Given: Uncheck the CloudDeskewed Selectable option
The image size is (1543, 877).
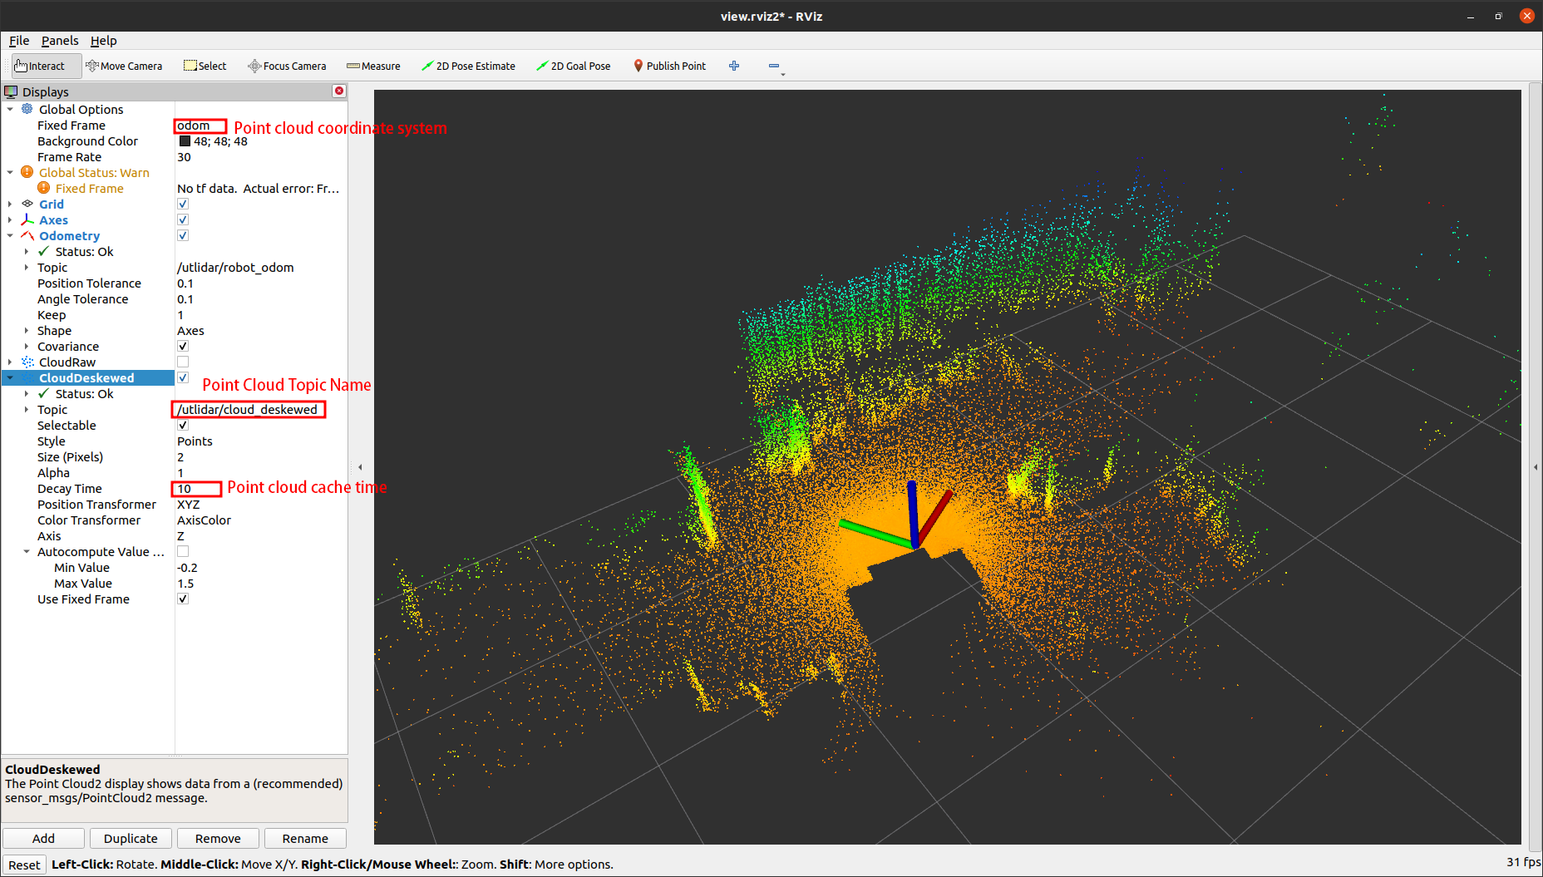Looking at the screenshot, I should point(182,425).
